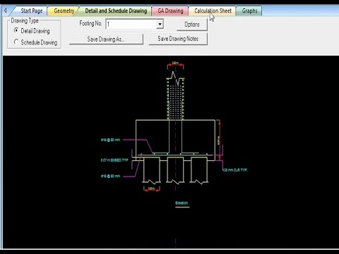The height and width of the screenshot is (254, 339).
Task: Click the Options button
Action: point(192,25)
